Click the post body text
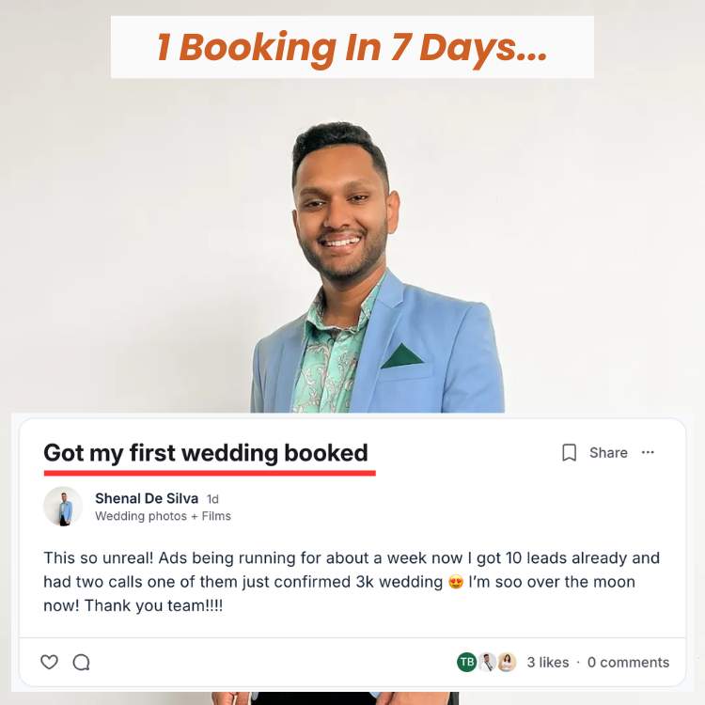 click(x=352, y=581)
